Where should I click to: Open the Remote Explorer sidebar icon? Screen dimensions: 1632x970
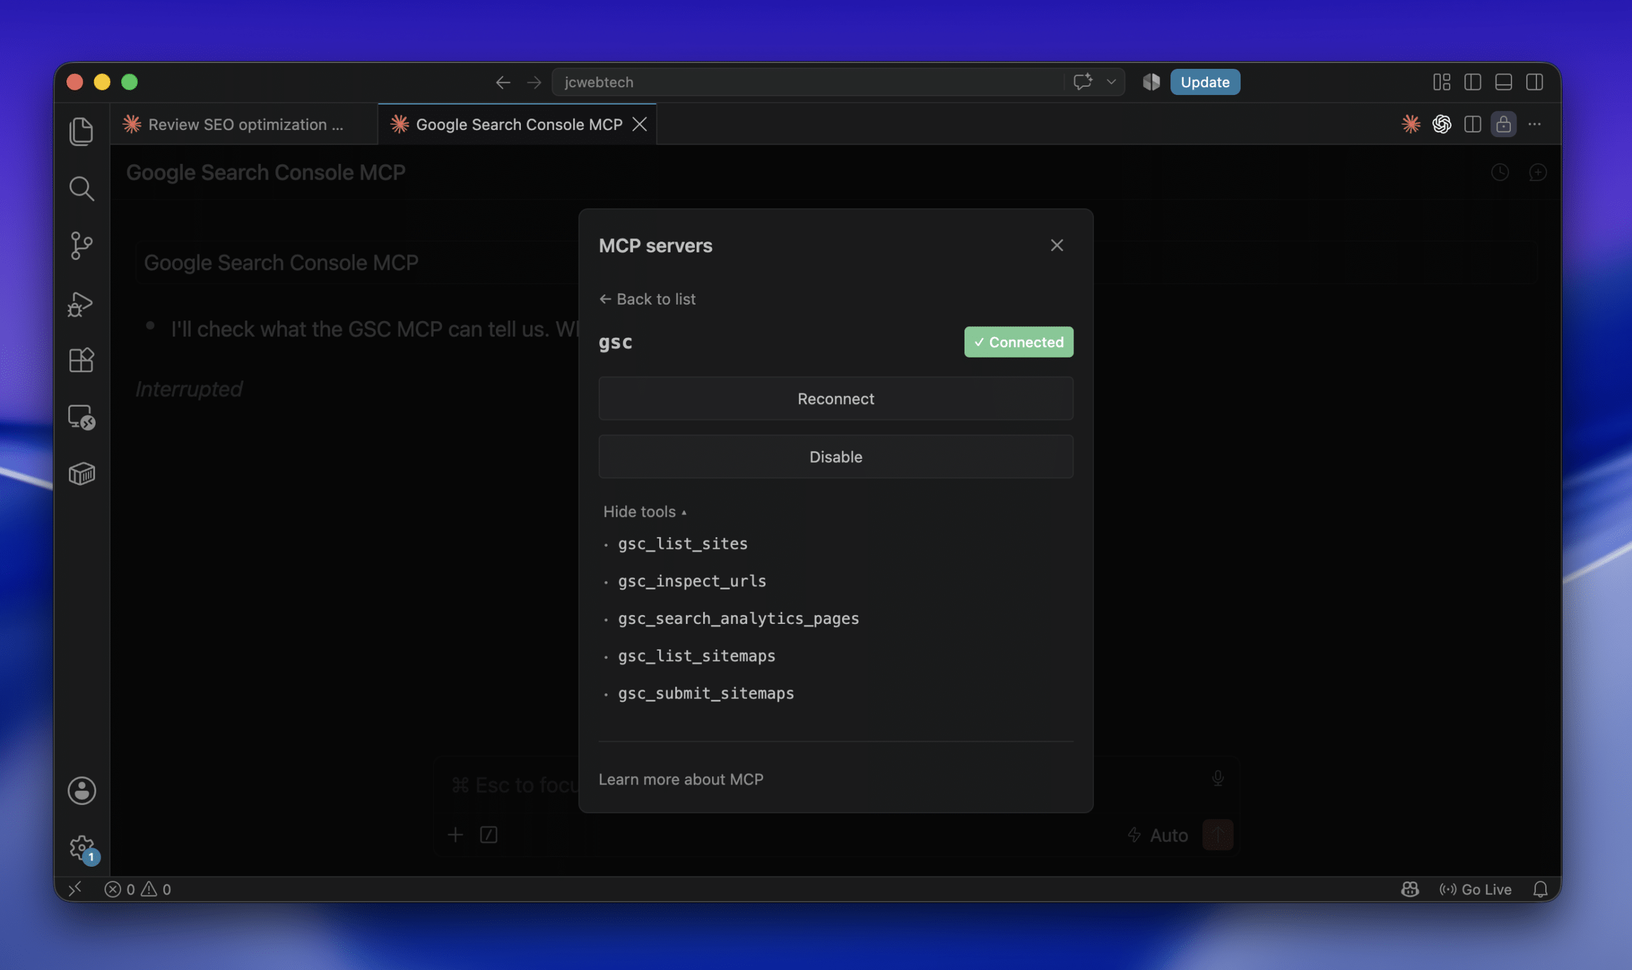click(x=82, y=417)
